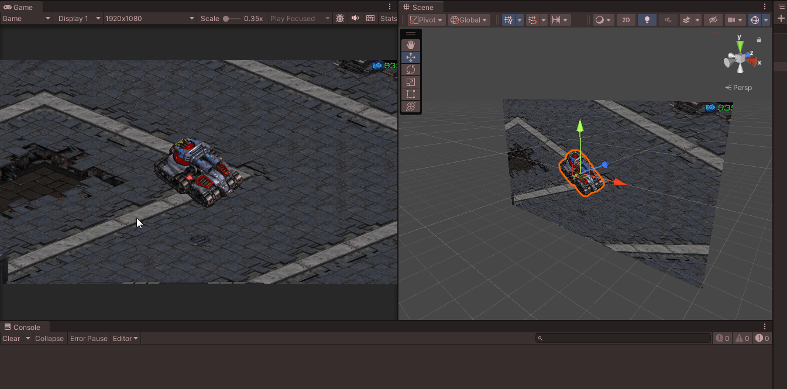Toggle grid snapping icon
This screenshot has width=787, height=389.
[532, 20]
